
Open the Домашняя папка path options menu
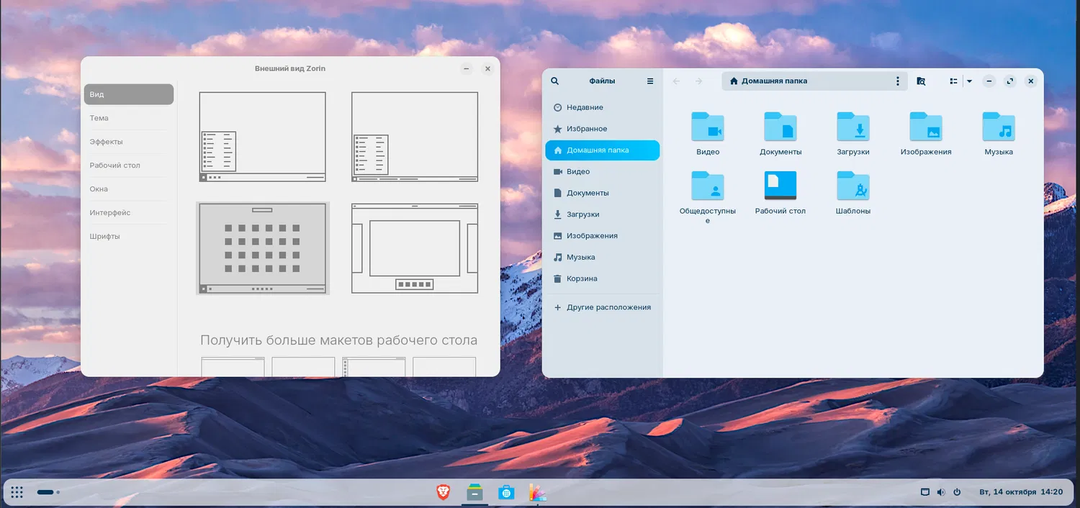897,81
